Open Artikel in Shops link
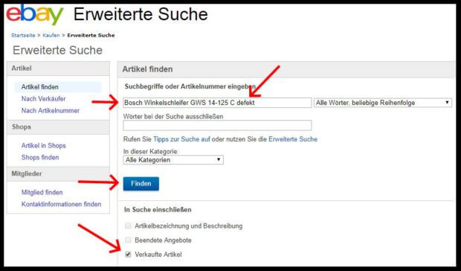461x271 pixels. coord(44,146)
